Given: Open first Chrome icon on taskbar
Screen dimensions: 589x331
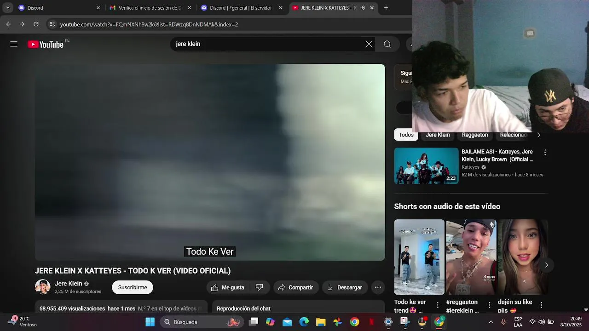Looking at the screenshot, I should click(354, 322).
